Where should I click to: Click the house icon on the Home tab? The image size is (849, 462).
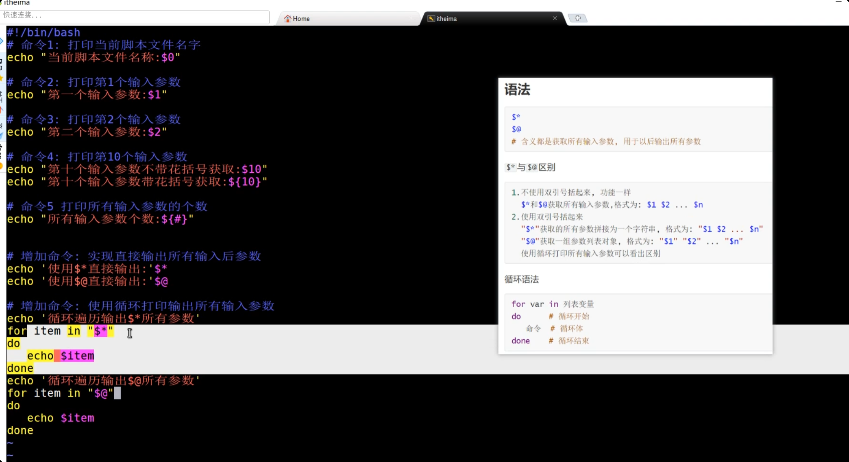coord(287,18)
